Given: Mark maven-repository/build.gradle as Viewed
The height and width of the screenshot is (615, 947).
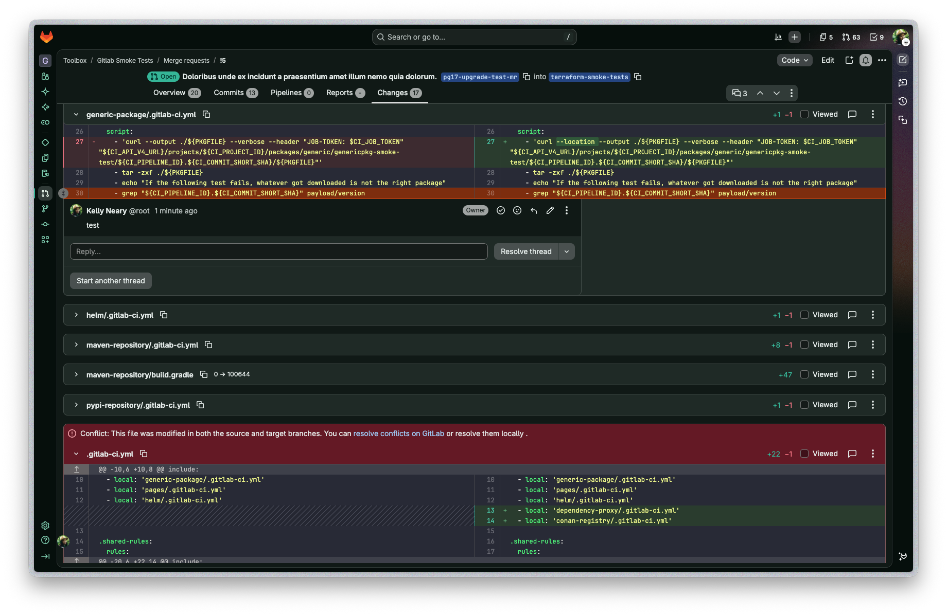Looking at the screenshot, I should (804, 374).
